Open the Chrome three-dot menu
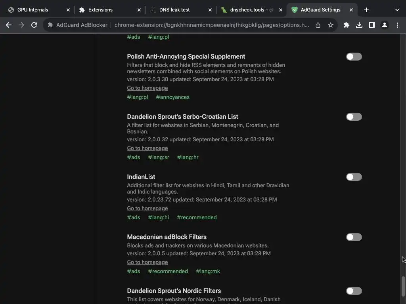Screen dimensions: 406x304 click(397, 25)
